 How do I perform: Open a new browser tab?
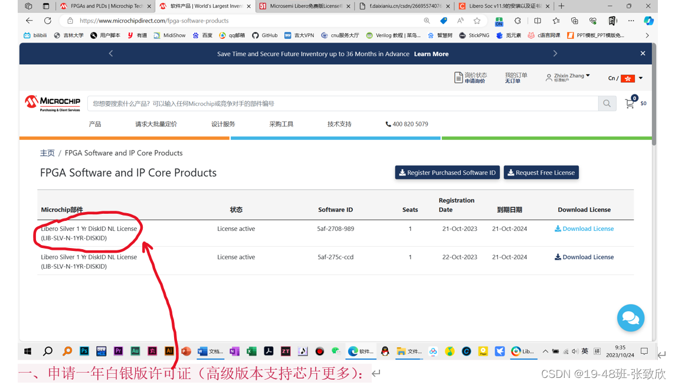point(561,6)
